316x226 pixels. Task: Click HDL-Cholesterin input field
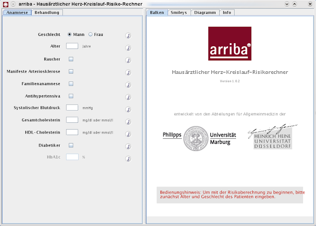point(72,132)
